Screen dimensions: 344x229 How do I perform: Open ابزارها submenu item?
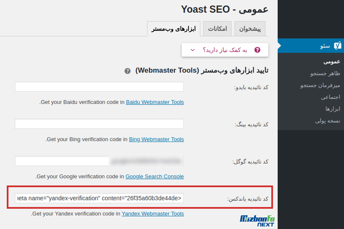332,109
